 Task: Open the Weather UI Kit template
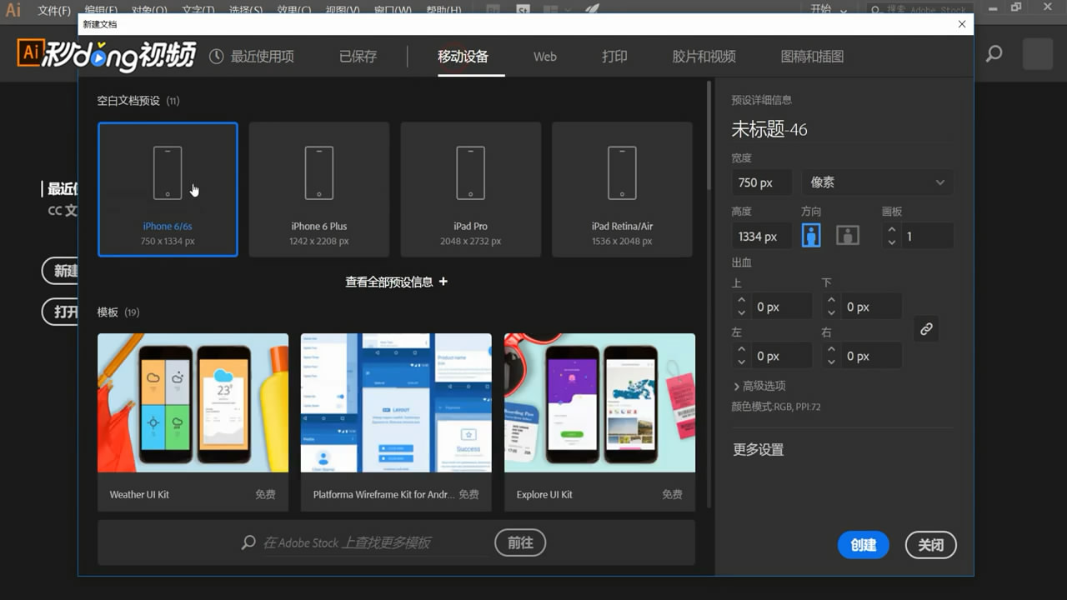(193, 422)
